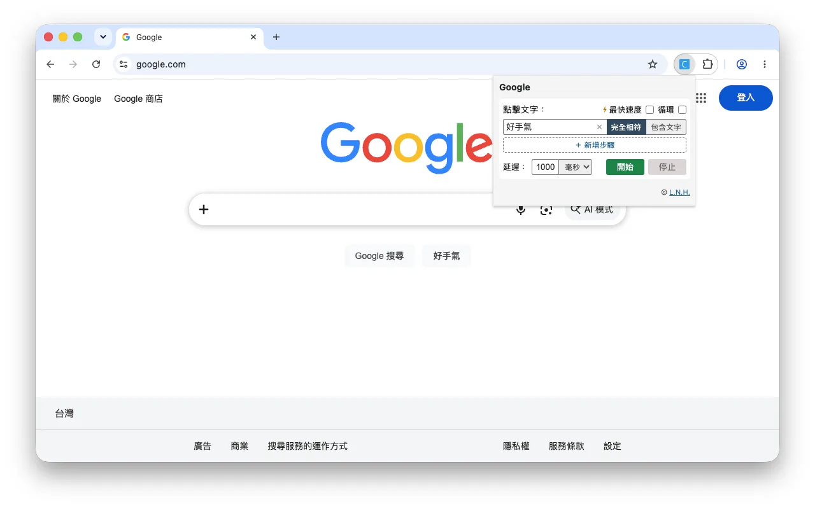Open the 毫秒 delay unit dropdown
This screenshot has height=509, width=815.
click(x=576, y=167)
